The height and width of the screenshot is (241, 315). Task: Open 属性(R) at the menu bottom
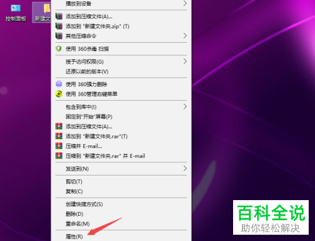pyautogui.click(x=121, y=237)
